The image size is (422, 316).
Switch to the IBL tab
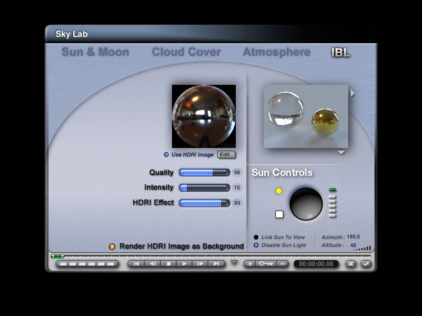point(341,53)
